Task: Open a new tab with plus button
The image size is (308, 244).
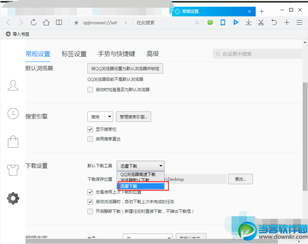Action: click(x=262, y=11)
